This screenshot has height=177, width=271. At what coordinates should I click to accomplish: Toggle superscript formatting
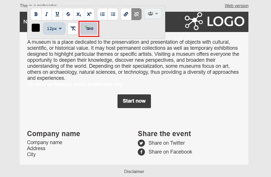point(89,14)
